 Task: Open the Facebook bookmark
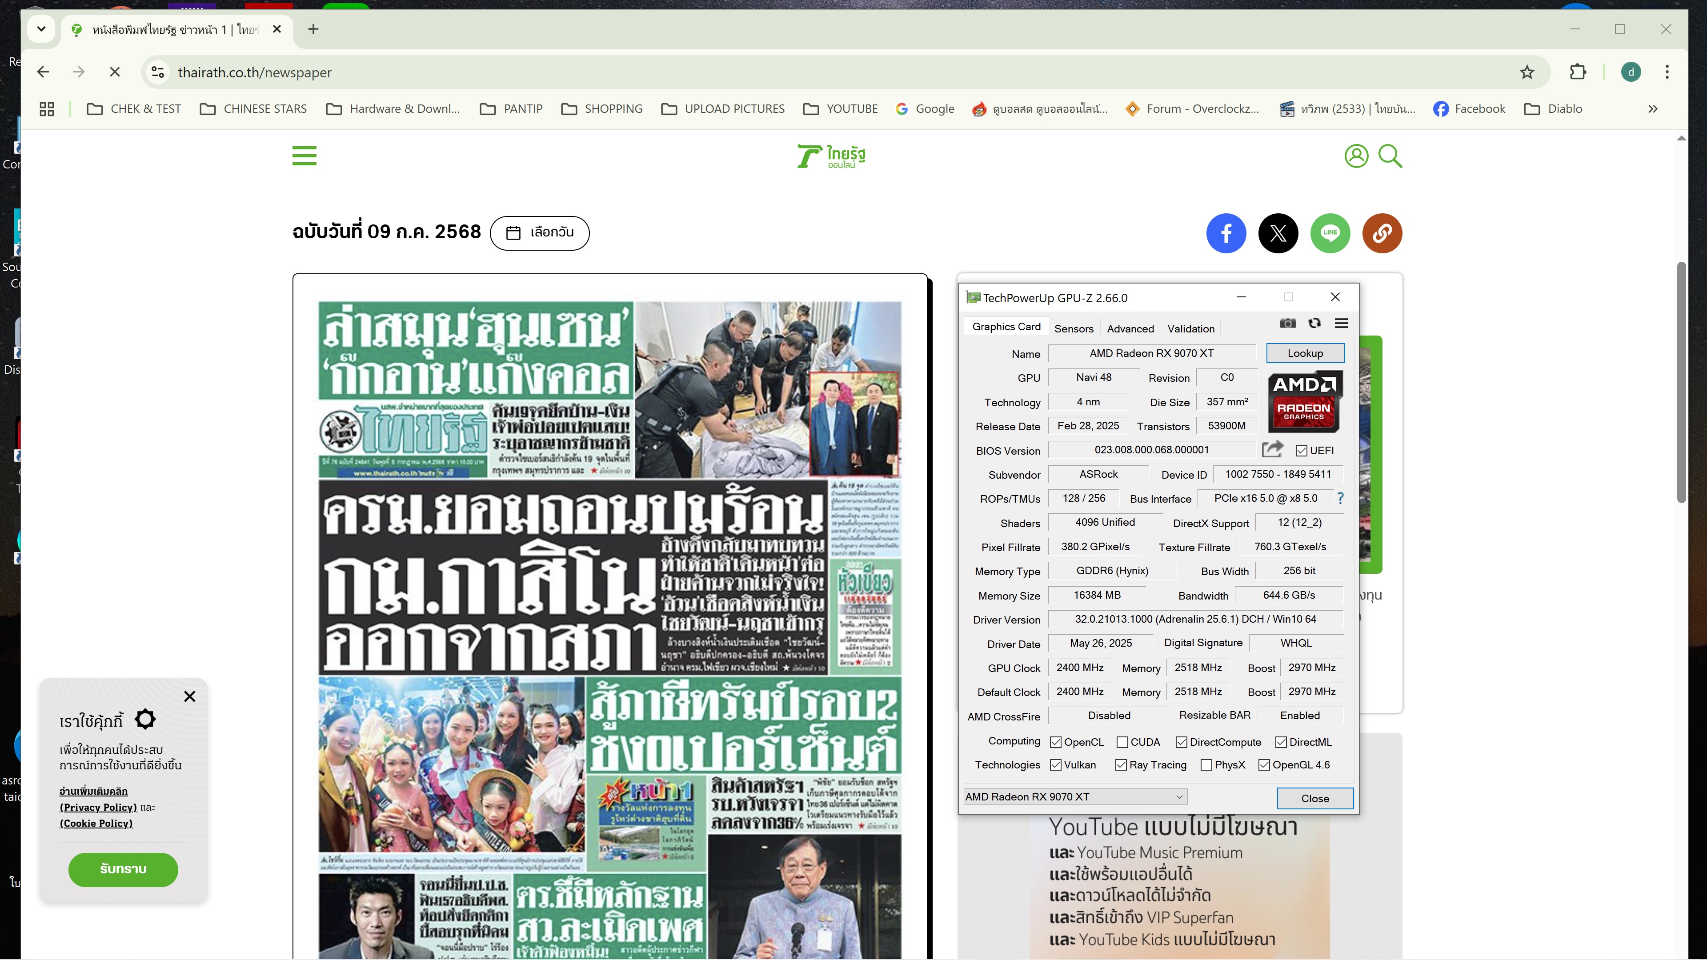pos(1468,108)
